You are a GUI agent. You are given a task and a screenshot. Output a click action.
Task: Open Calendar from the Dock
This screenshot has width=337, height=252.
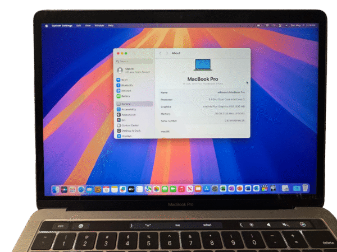(106, 189)
